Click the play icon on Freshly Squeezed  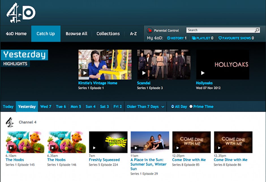94,148
